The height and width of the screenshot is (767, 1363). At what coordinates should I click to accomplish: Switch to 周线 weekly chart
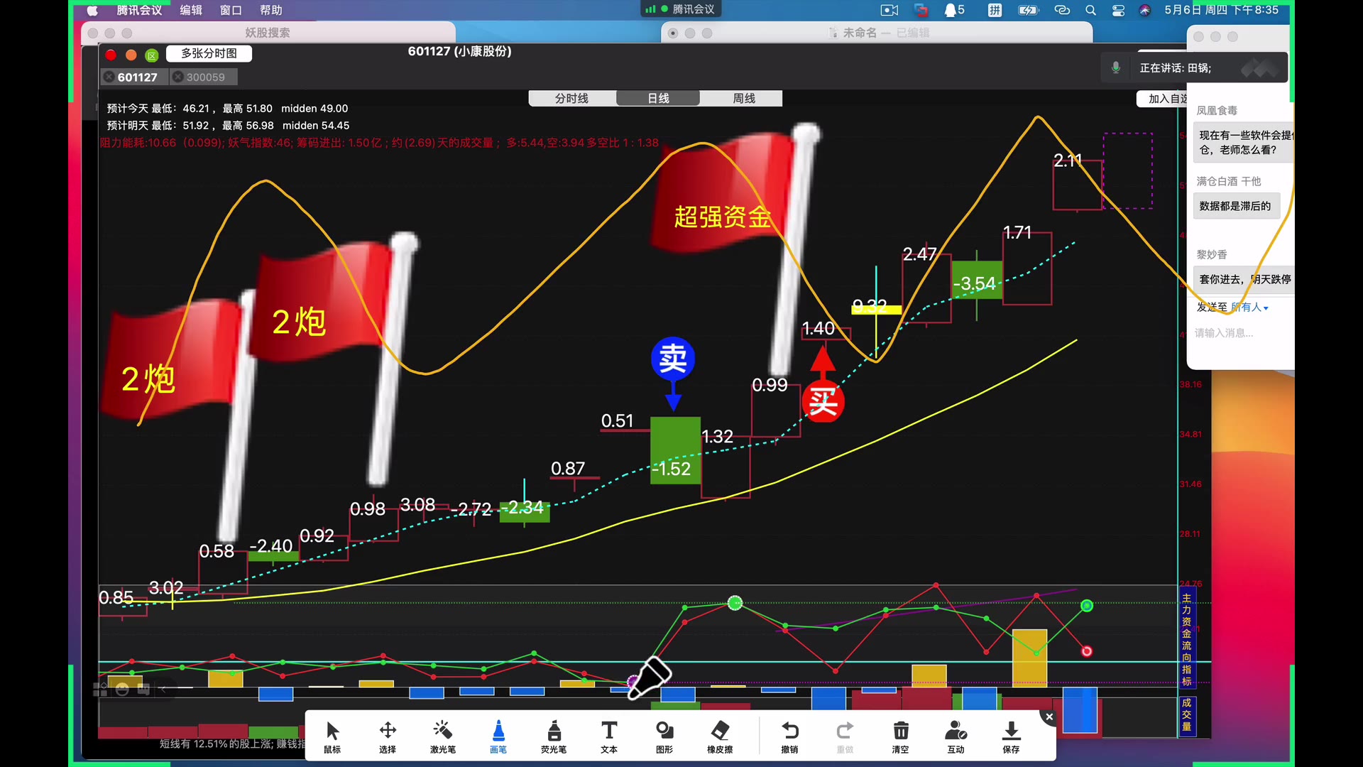coord(743,98)
